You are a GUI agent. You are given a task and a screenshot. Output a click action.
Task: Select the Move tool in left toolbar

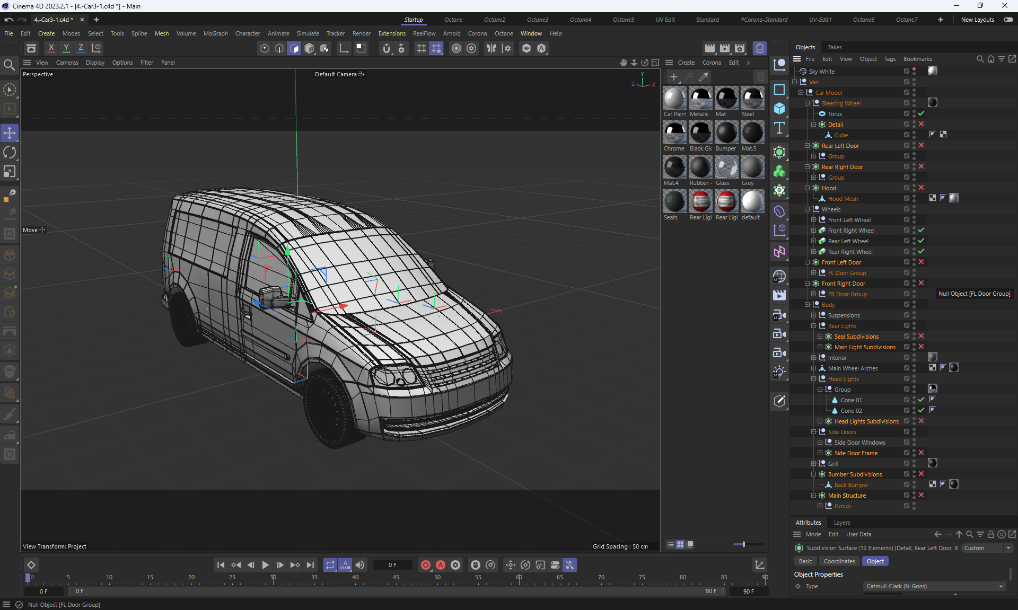[10, 133]
